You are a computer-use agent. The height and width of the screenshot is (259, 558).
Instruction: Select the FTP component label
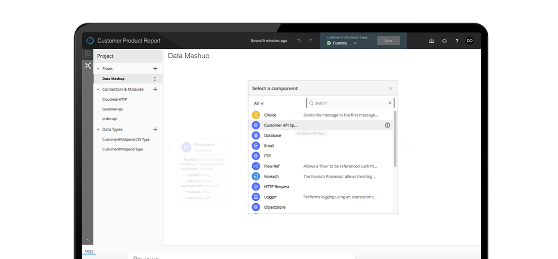click(x=268, y=156)
